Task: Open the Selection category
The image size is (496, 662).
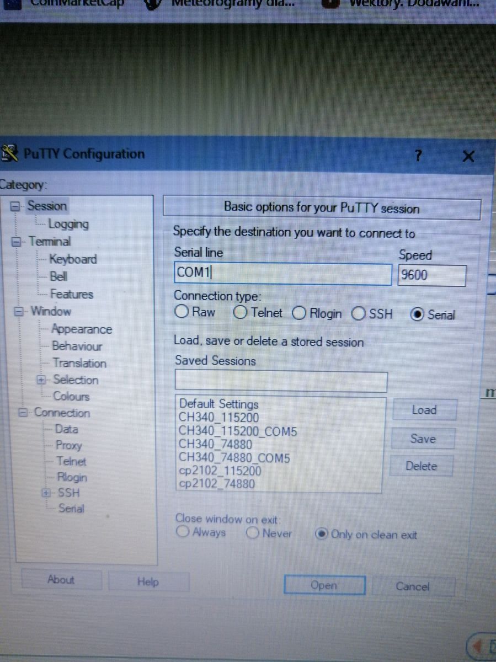Action: tap(76, 380)
